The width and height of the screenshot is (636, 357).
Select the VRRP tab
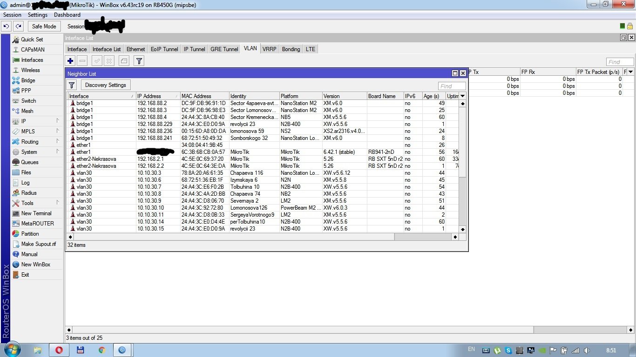tap(269, 49)
